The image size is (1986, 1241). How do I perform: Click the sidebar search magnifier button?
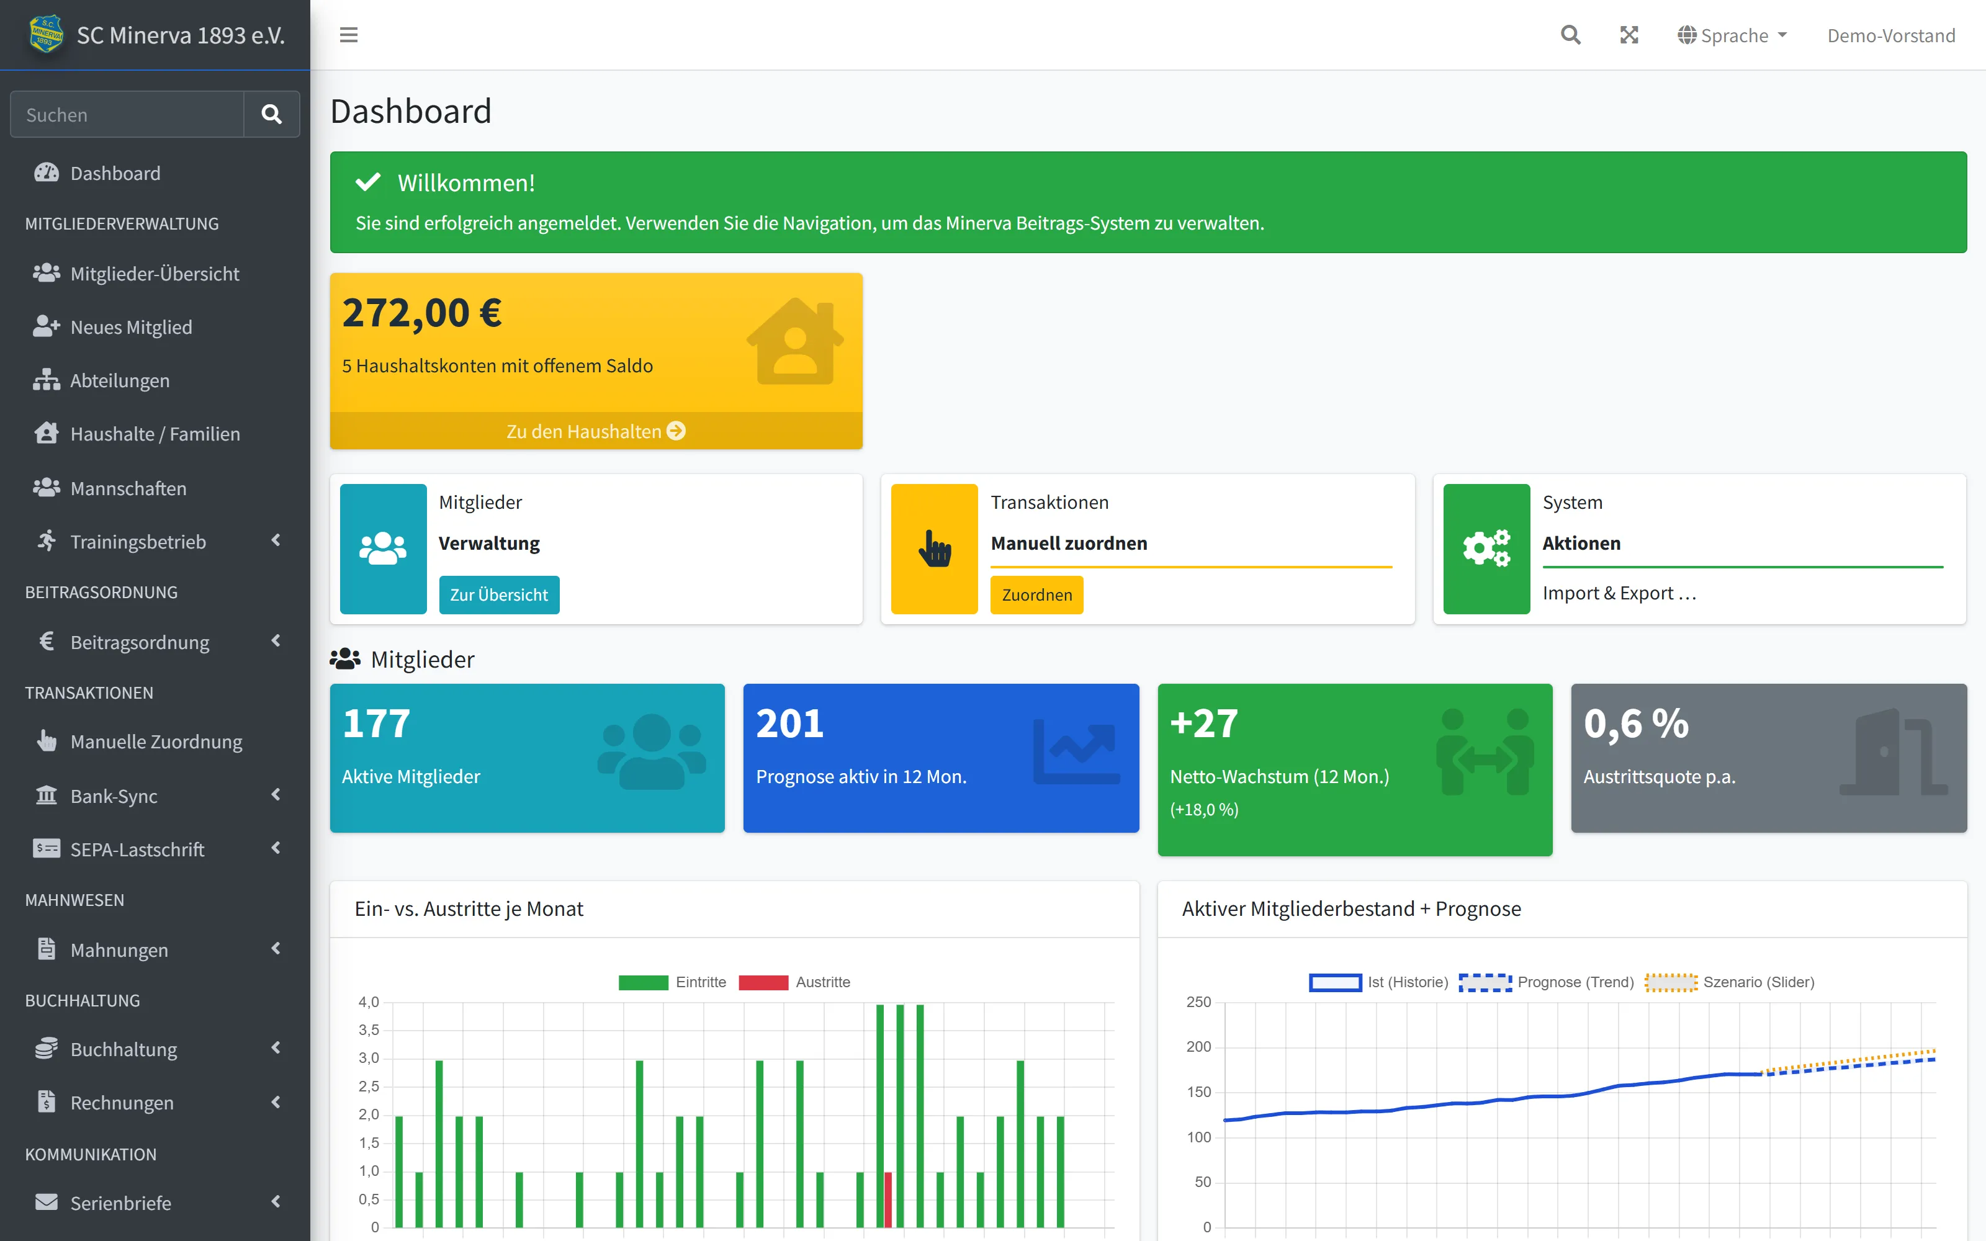pos(272,114)
